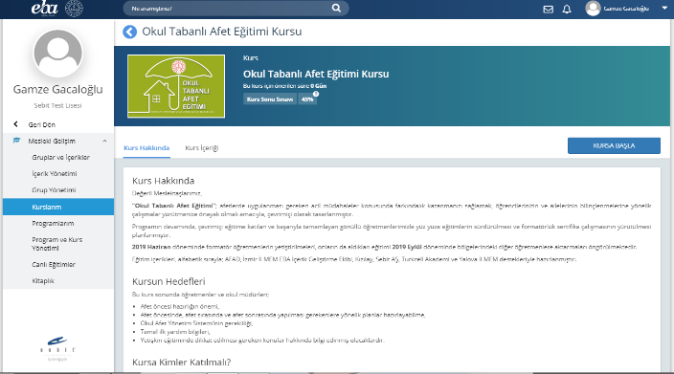
Task: Open İçerik Yönetimi menu item
Action: (x=55, y=173)
